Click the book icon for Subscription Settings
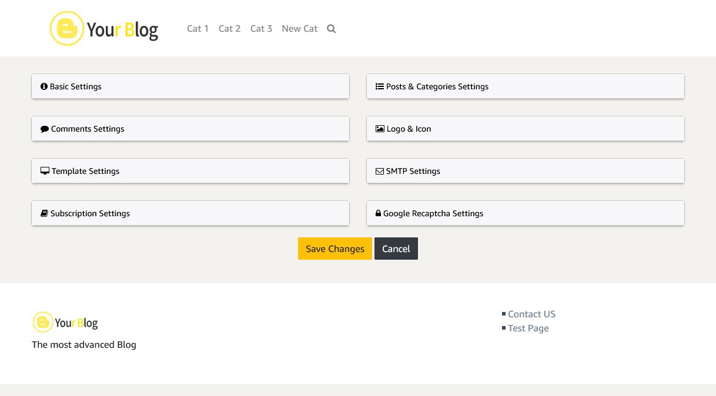This screenshot has width=716, height=396. (x=44, y=213)
